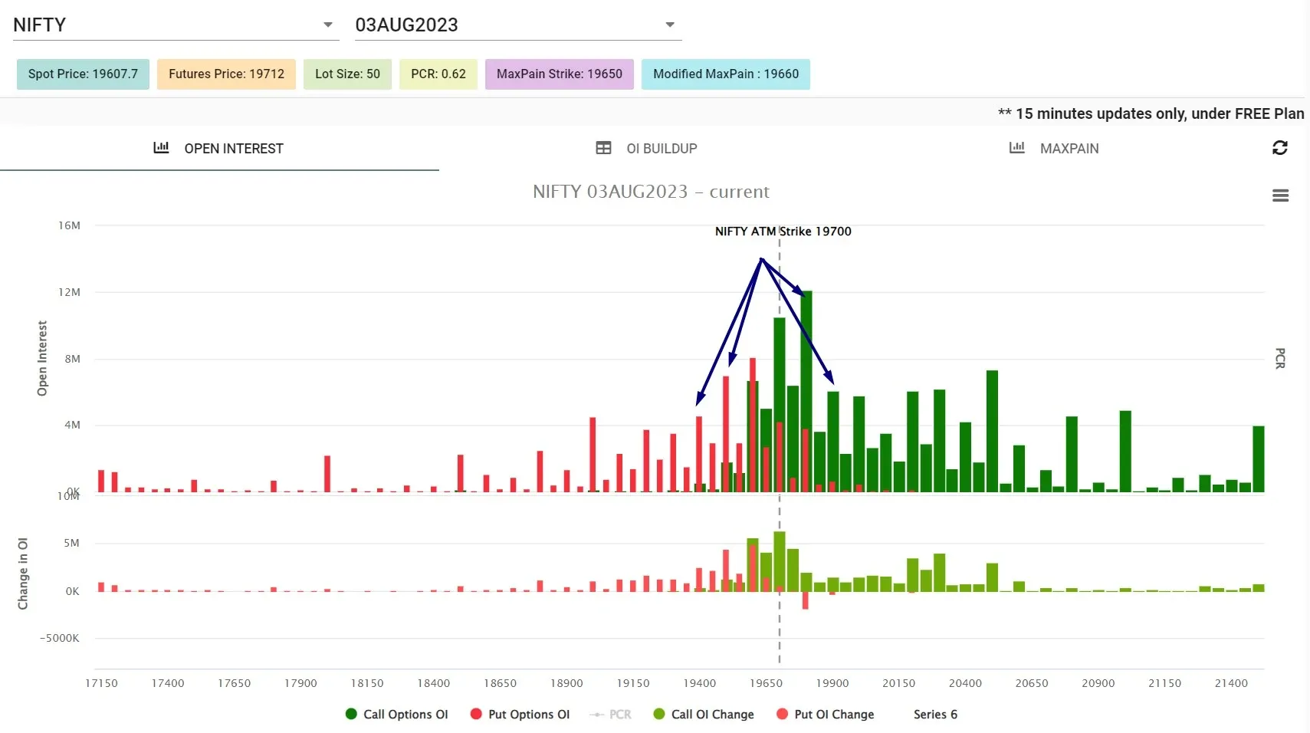Click the bar chart icon beside OPEN INTEREST
The height and width of the screenshot is (733, 1310).
[161, 148]
